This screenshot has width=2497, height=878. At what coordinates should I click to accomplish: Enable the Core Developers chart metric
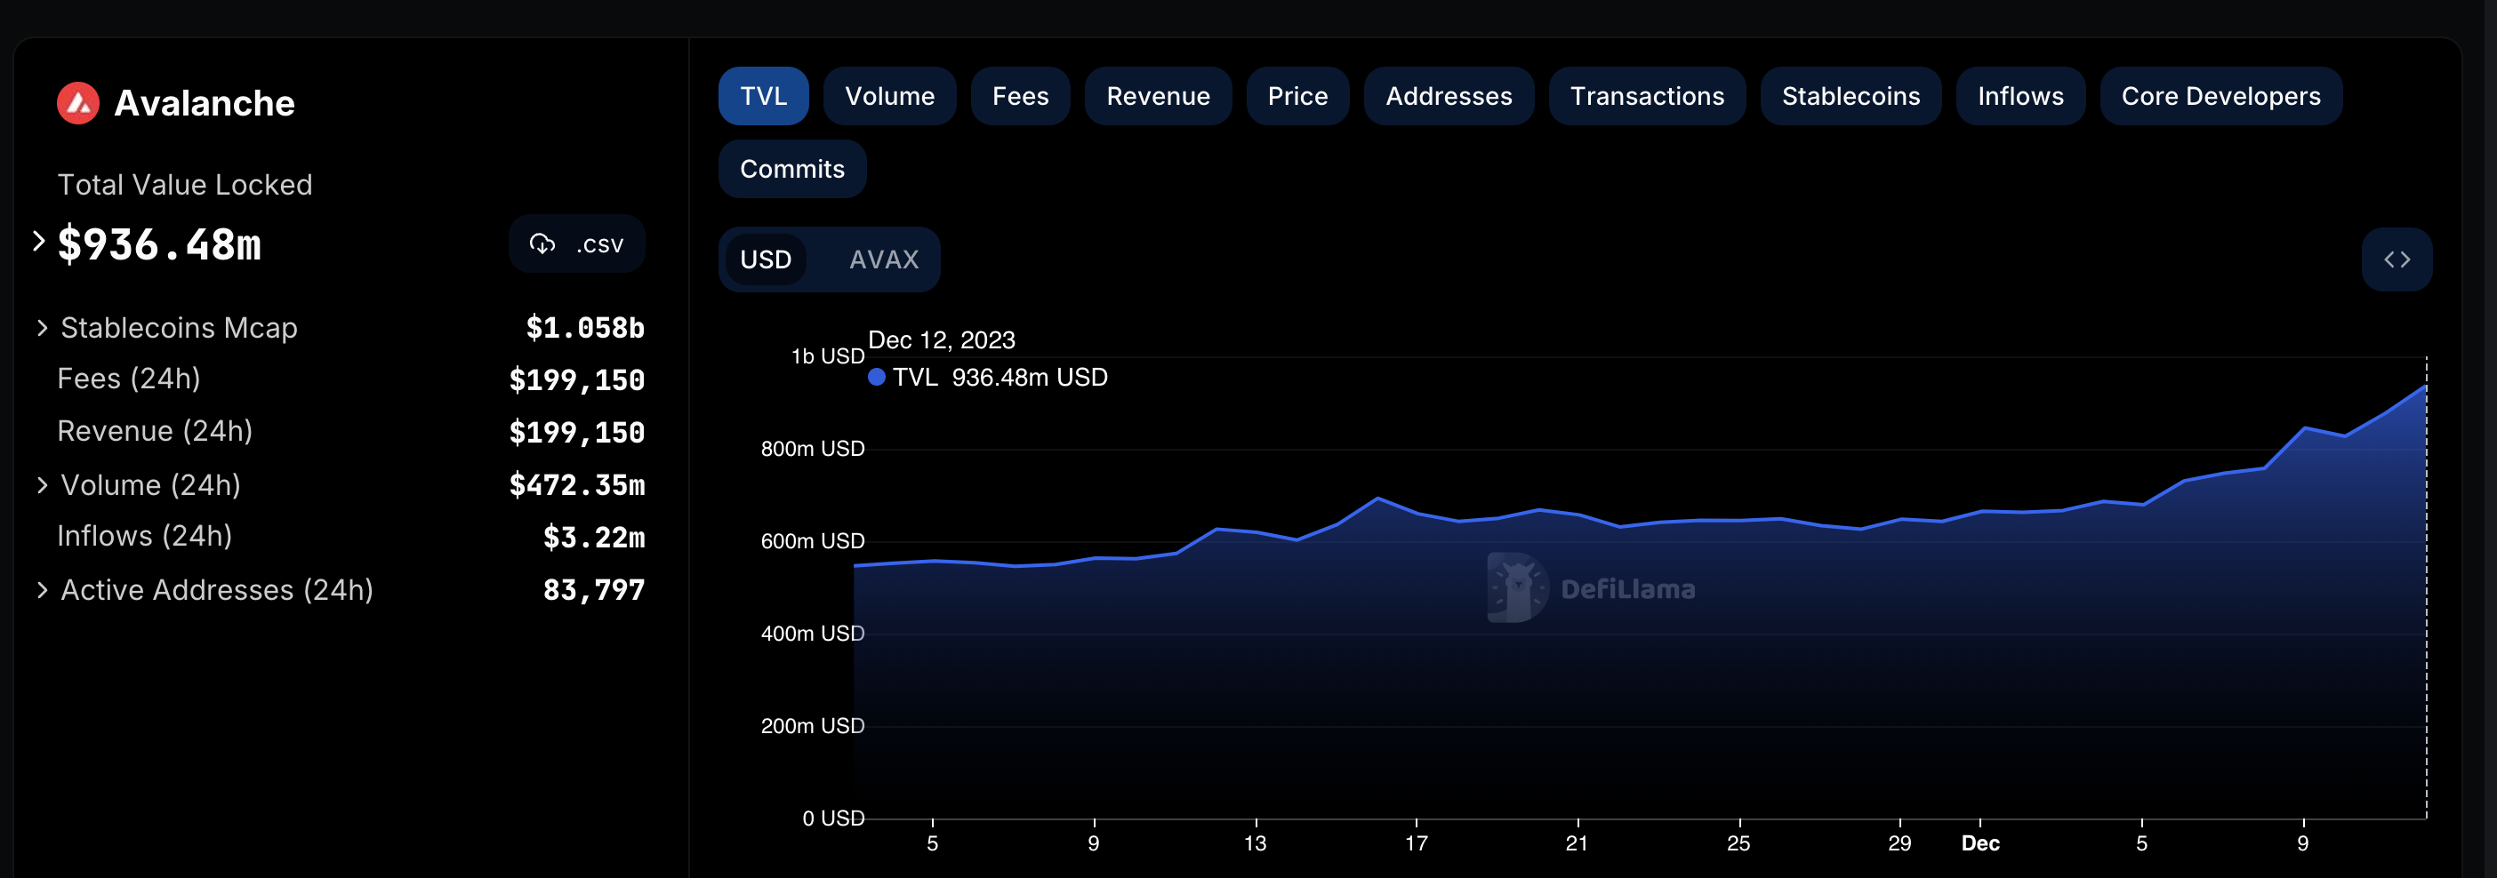[x=2220, y=96]
